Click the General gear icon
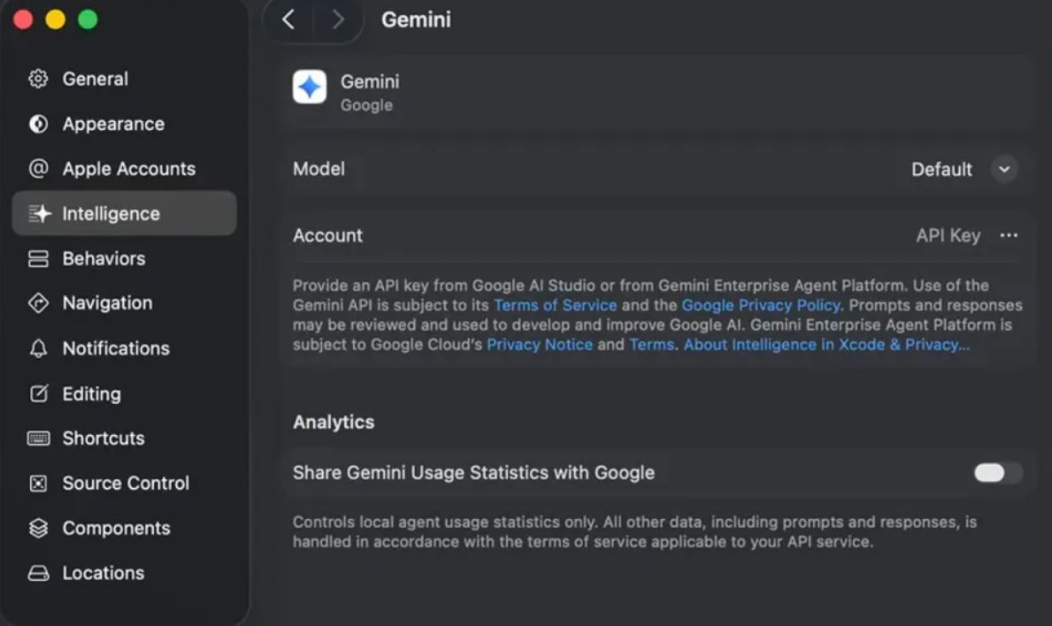Screen dimensions: 1052x626 38,79
